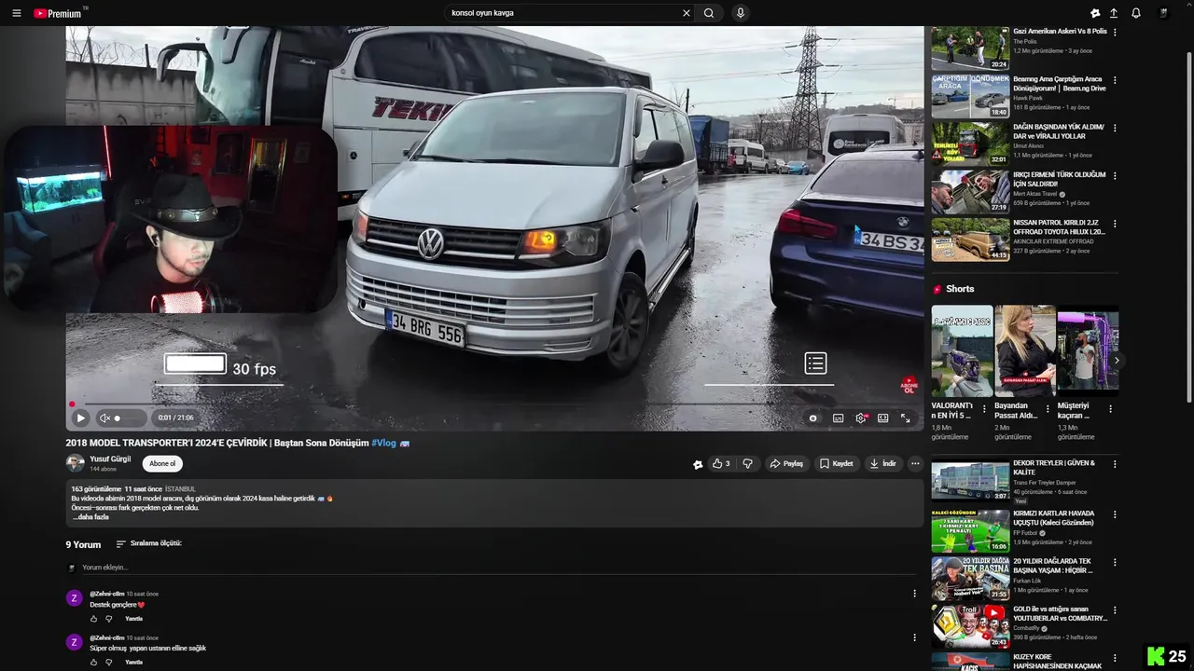The image size is (1194, 671).
Task: Open menu for Gazi Amerikan Askeri video
Action: tap(1115, 32)
